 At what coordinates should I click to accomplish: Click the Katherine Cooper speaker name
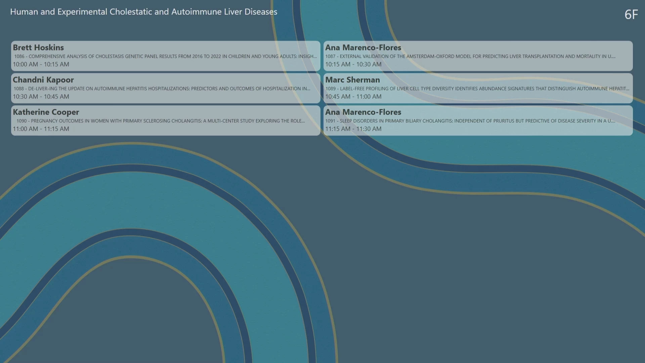coord(46,112)
